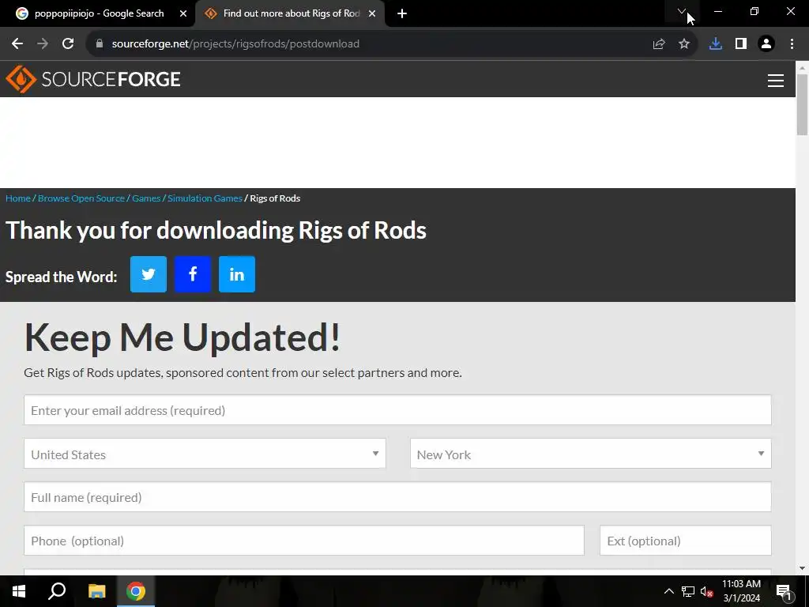Open SourceForge hamburger menu

click(x=776, y=80)
